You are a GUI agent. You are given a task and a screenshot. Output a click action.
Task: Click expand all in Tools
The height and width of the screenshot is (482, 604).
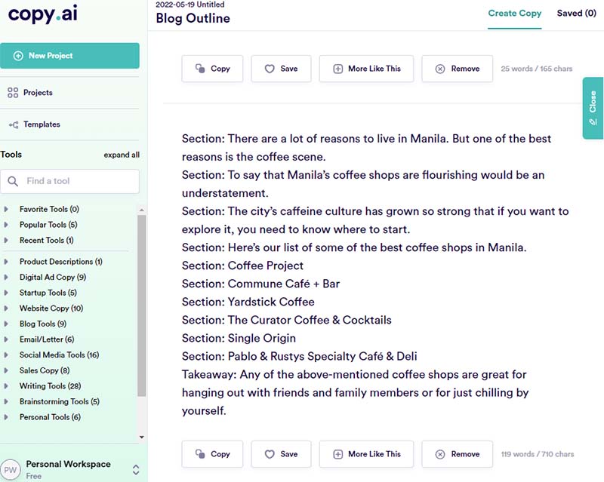pyautogui.click(x=122, y=155)
